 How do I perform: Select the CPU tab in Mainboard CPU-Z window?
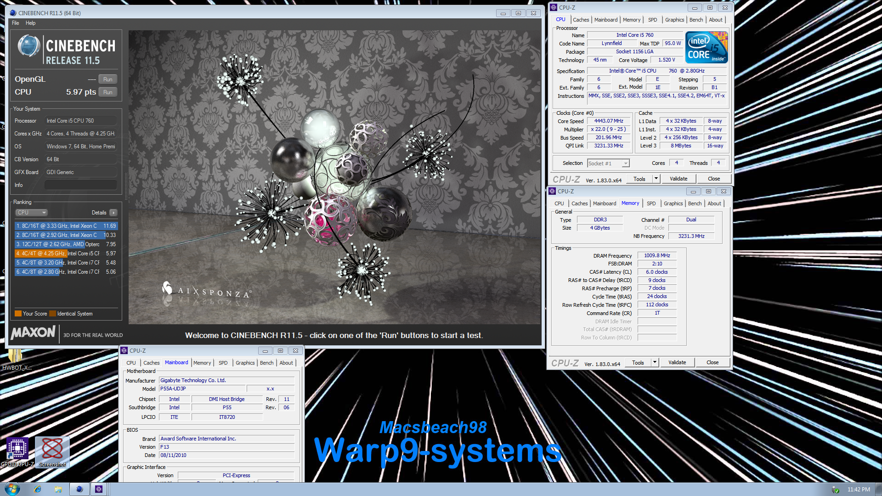[x=131, y=363]
